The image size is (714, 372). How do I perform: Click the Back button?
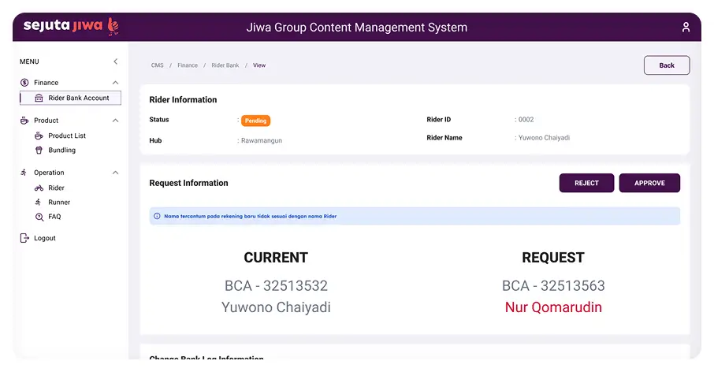pos(666,65)
